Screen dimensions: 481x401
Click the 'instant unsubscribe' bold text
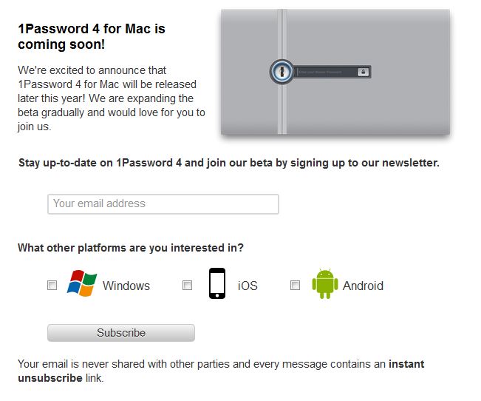pyautogui.click(x=221, y=371)
